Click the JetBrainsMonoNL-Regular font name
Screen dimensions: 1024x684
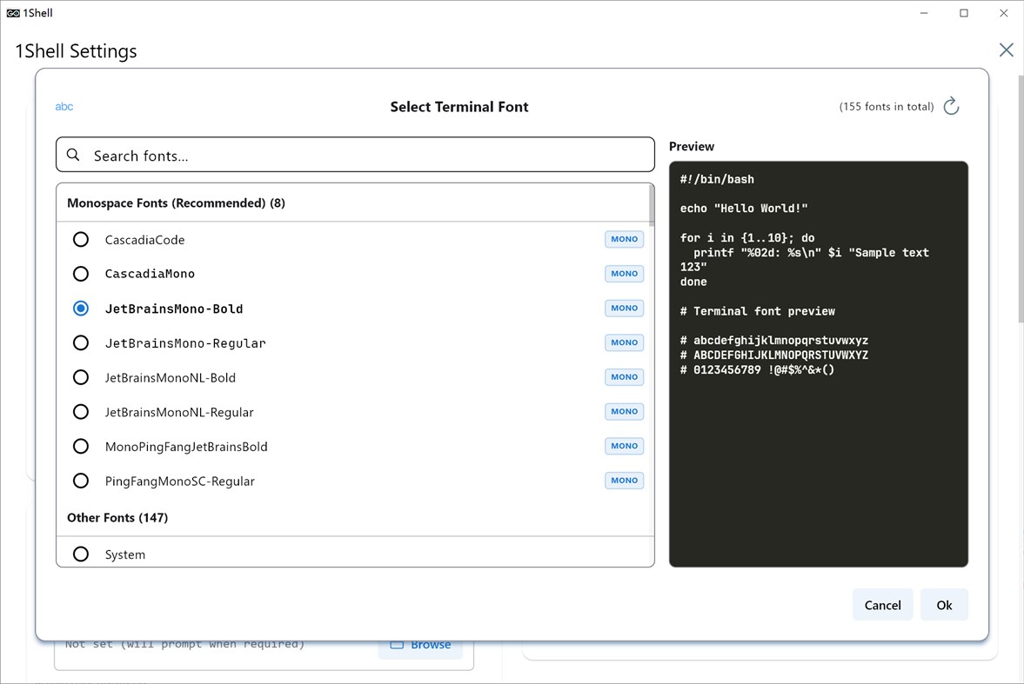click(179, 412)
